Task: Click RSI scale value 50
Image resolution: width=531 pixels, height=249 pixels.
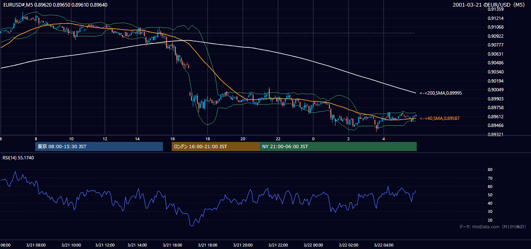Action: [490, 195]
